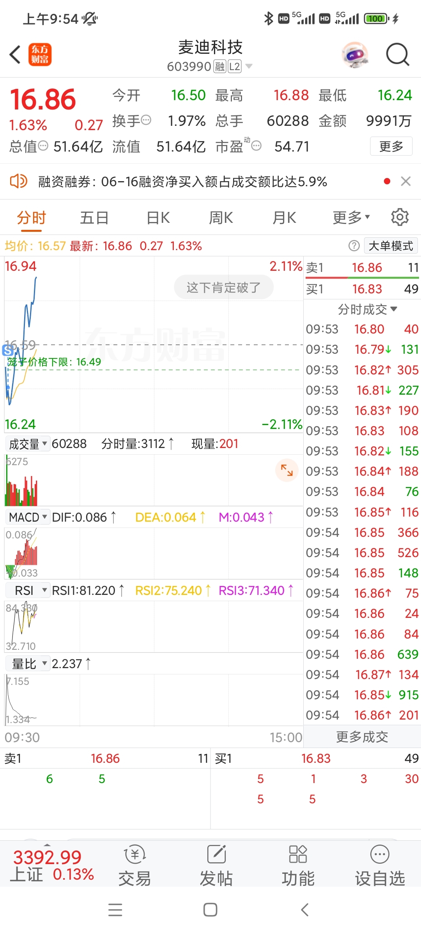Open the robot assistant avatar
The height and width of the screenshot is (935, 421).
[x=355, y=55]
